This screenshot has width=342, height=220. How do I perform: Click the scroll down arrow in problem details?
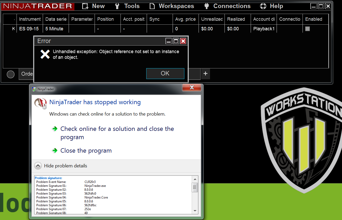[195, 211]
